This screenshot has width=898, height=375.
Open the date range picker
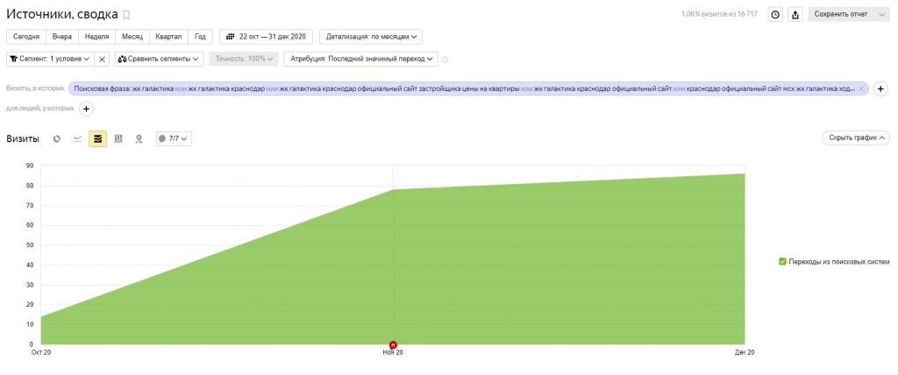click(266, 37)
